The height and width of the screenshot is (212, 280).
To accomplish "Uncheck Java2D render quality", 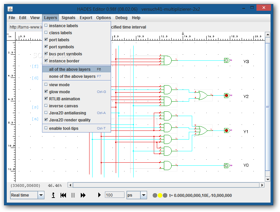I will pyautogui.click(x=76, y=120).
